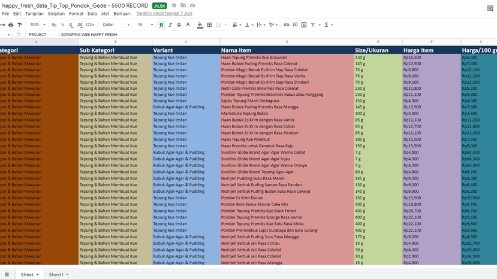The height and width of the screenshot is (279, 497).
Task: Select the Rp26,700 price cell
Action: pyautogui.click(x=432, y=211)
